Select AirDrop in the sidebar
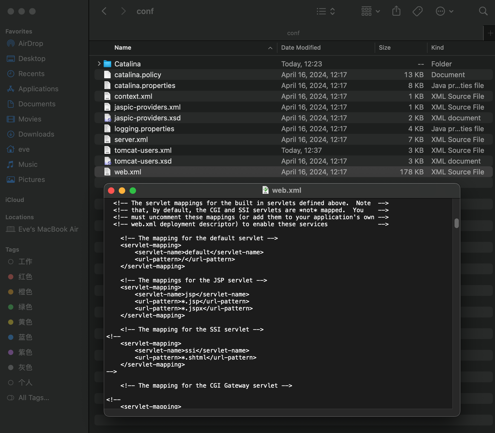 pos(30,43)
